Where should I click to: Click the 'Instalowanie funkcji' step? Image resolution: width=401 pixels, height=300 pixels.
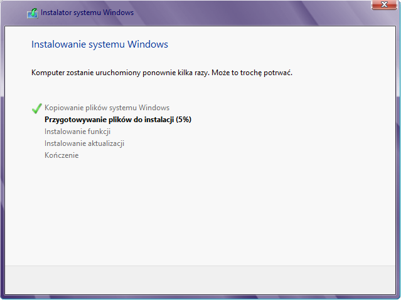tap(77, 132)
